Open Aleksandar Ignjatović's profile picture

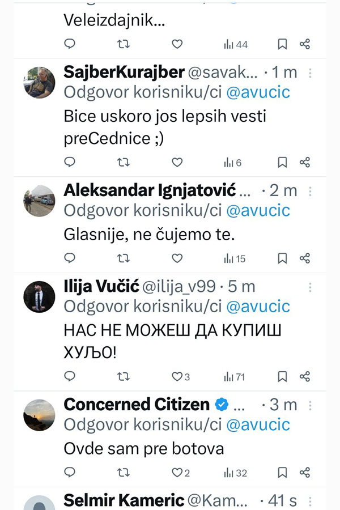coord(39,201)
